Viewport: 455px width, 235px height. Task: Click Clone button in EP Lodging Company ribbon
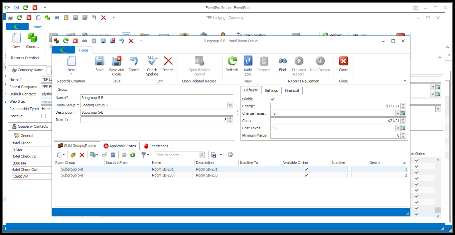click(32, 41)
